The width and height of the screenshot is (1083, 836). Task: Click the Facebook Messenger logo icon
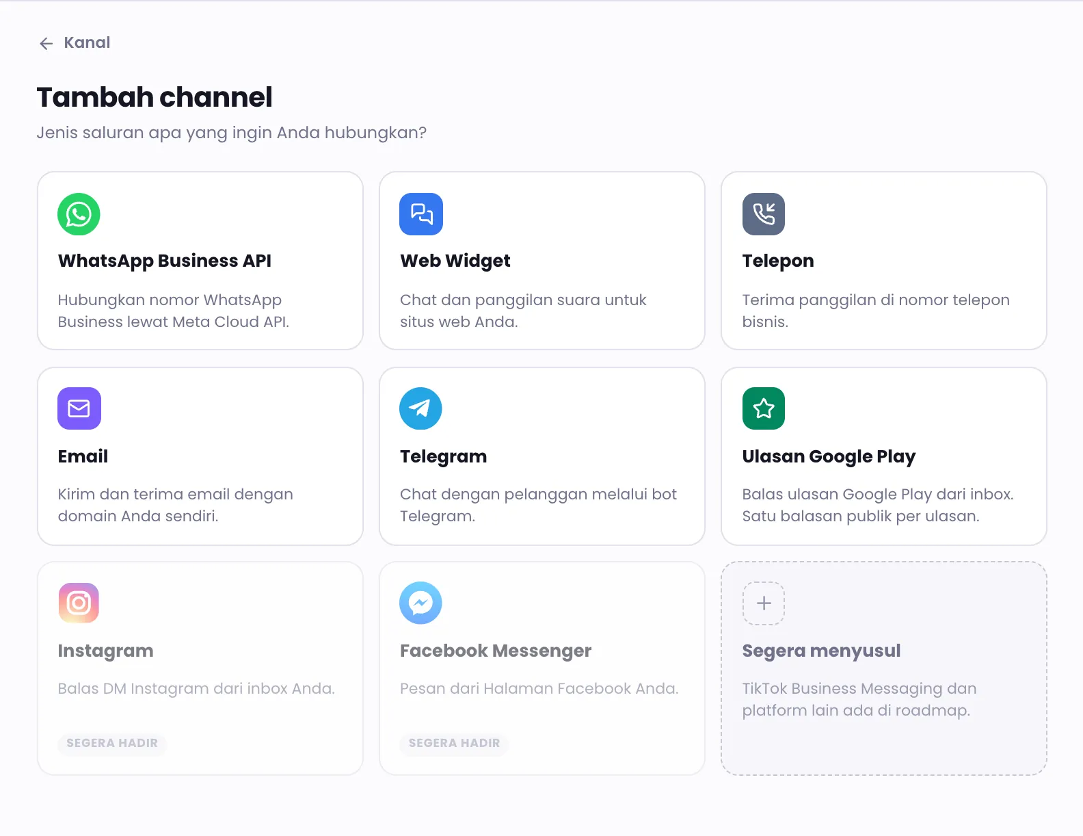tap(420, 603)
